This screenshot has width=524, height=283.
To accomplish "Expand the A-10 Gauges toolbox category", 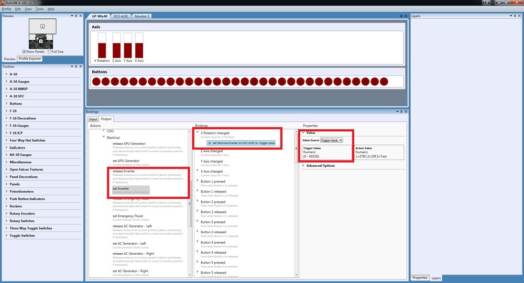I will [x=6, y=82].
